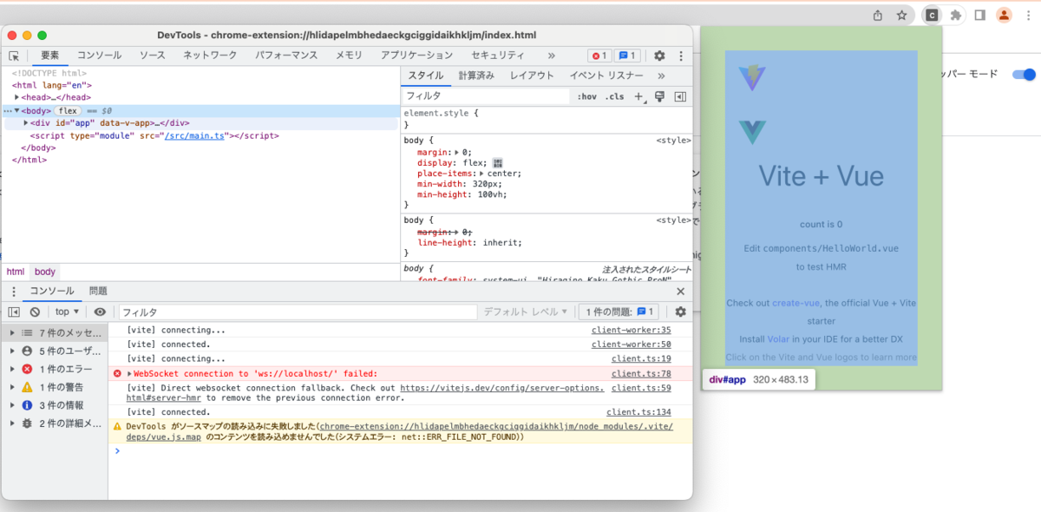
Task: Expand the 1 件の警告 sidebar group
Action: pos(12,387)
